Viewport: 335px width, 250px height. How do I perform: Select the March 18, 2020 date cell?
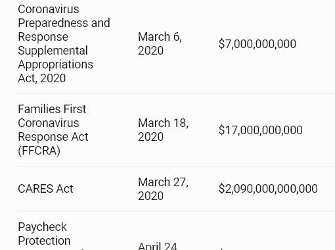(x=163, y=130)
